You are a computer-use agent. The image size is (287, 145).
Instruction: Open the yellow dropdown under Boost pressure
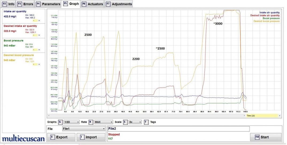pyautogui.click(x=36, y=49)
